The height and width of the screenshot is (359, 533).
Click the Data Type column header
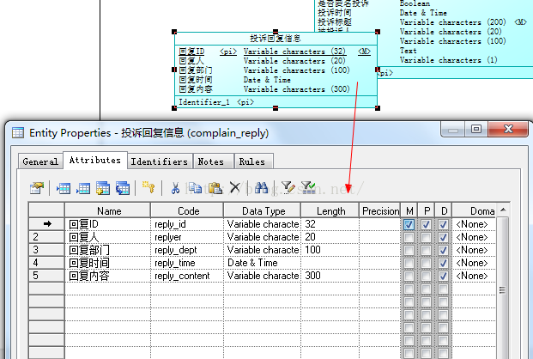263,211
